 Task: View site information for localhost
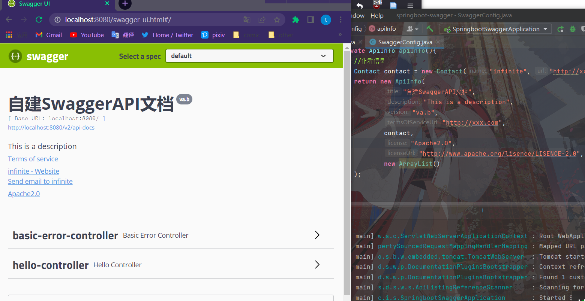57,20
